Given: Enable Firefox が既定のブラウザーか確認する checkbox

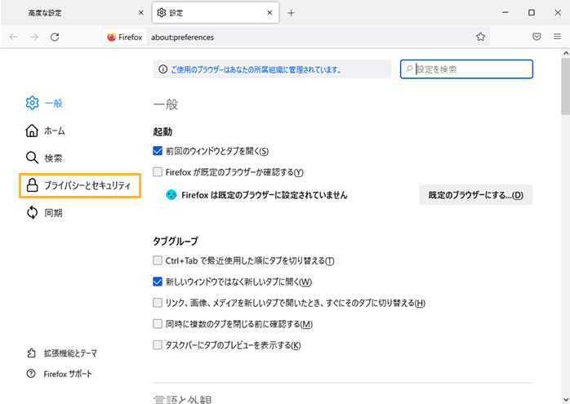Looking at the screenshot, I should [x=158, y=172].
